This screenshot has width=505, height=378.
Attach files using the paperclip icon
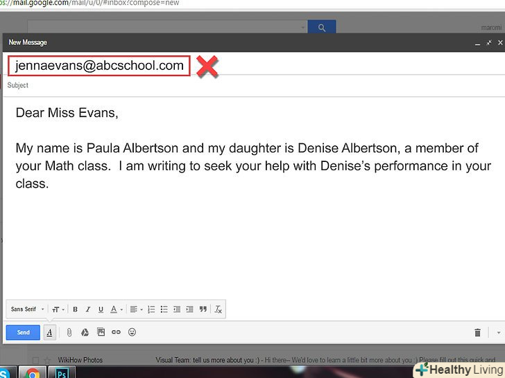coord(69,332)
